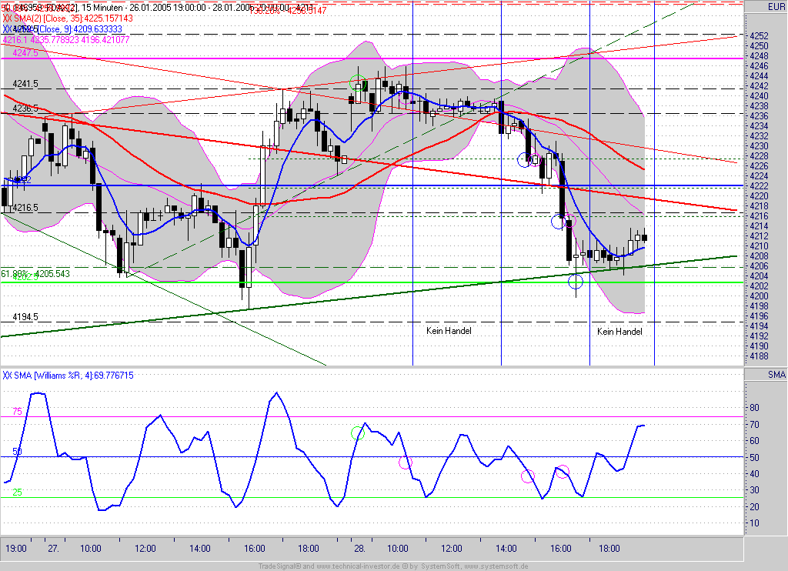Click the Kein Handel label near 18:00
The image size is (788, 571).
(619, 332)
